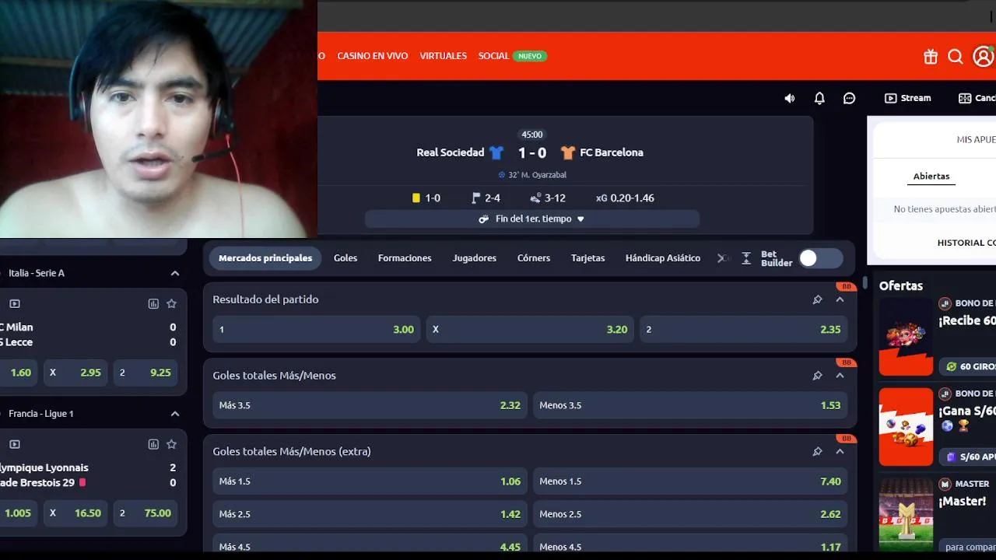The width and height of the screenshot is (996, 560).
Task: Open the Fin del 1er. tiempo dropdown
Action: point(532,219)
